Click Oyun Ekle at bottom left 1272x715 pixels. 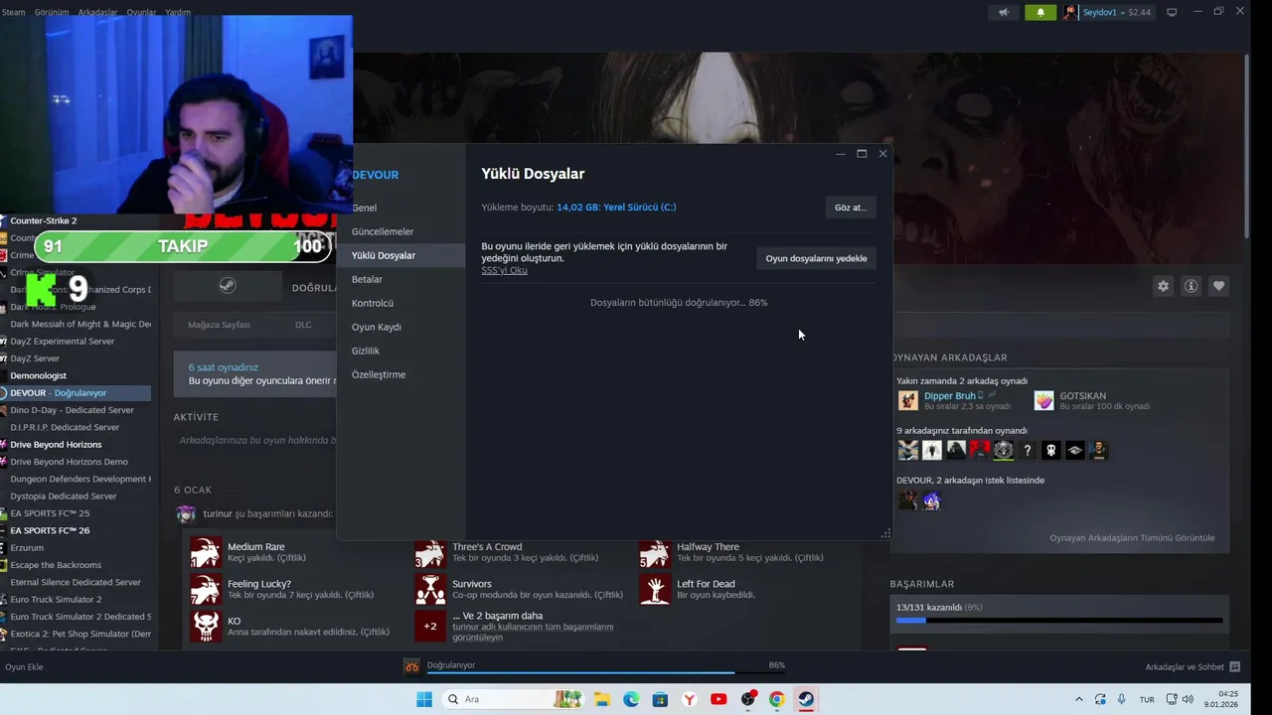24,666
